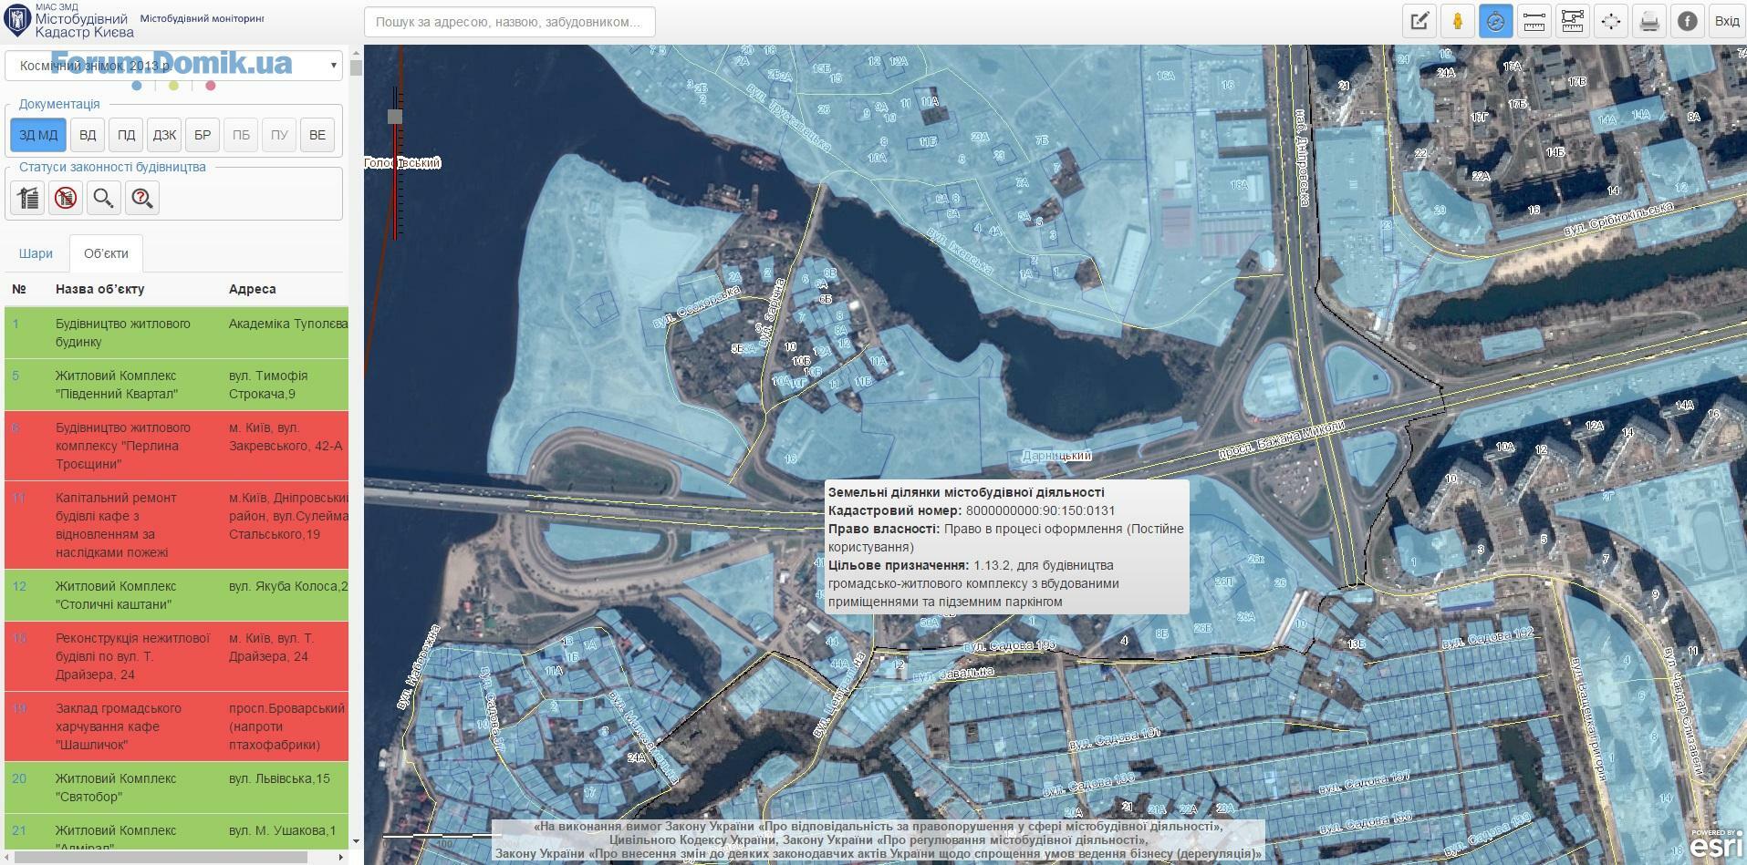Click the magnifier status check icon
The width and height of the screenshot is (1747, 865).
[x=104, y=198]
